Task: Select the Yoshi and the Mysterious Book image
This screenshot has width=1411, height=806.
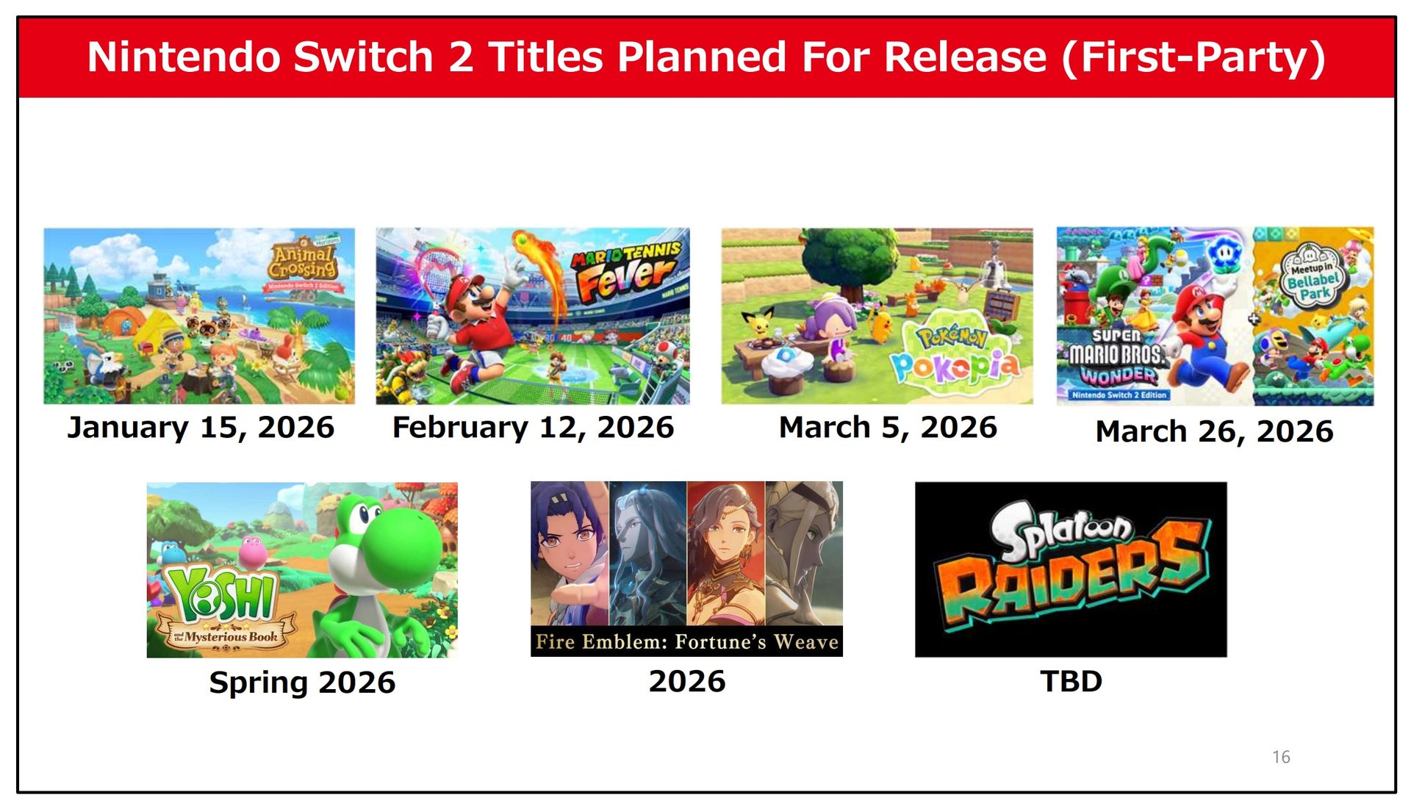Action: (x=302, y=569)
